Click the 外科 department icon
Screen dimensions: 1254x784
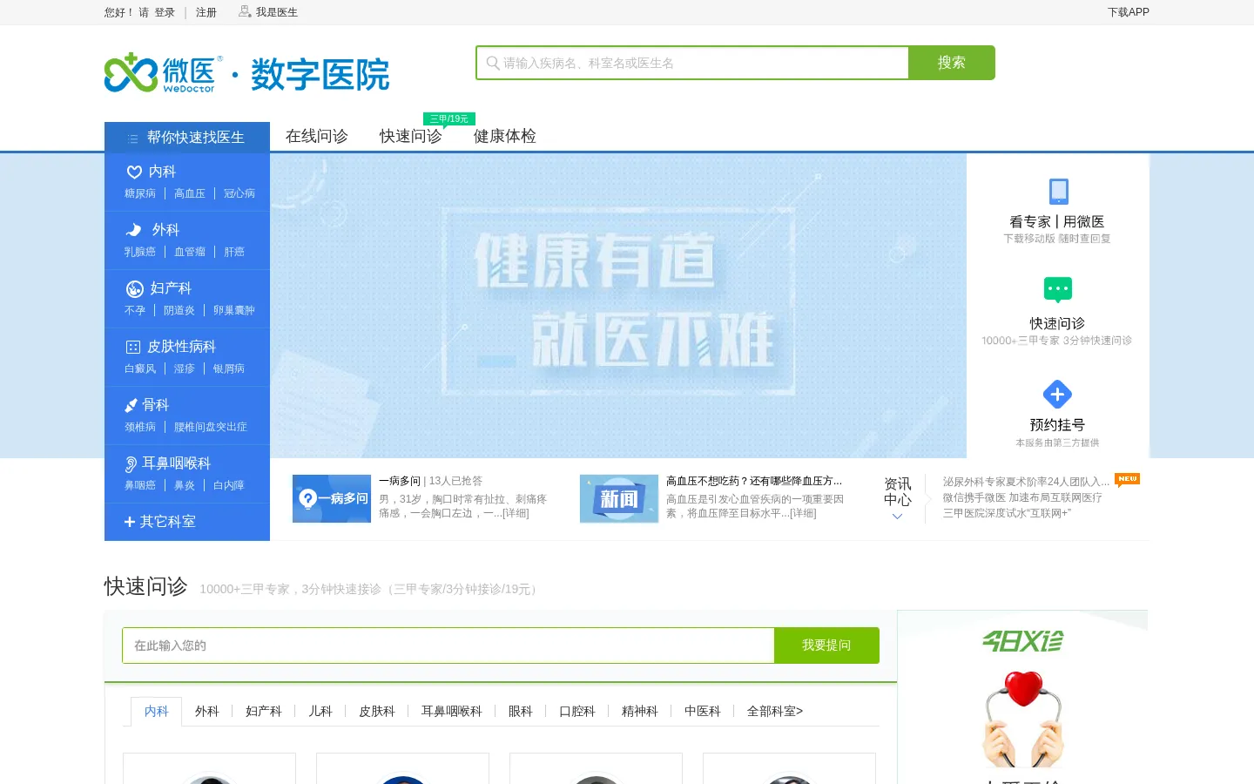click(x=134, y=230)
